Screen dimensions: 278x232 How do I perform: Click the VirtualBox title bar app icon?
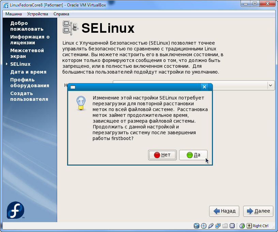coord(5,5)
